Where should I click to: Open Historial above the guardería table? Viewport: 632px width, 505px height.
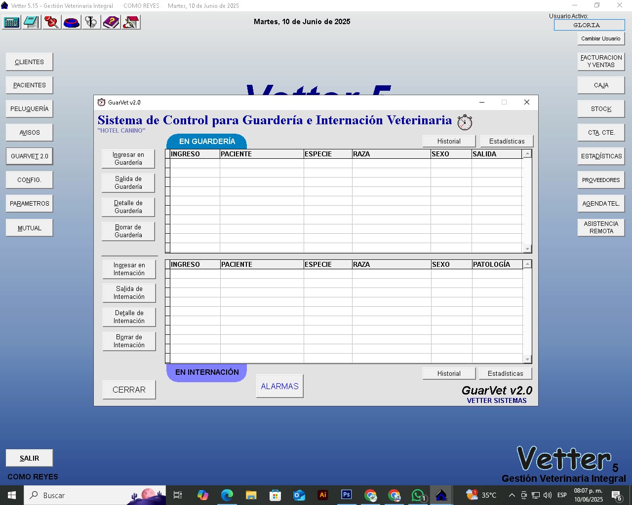[449, 142]
